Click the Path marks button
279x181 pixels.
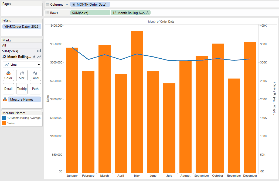[x=35, y=89]
